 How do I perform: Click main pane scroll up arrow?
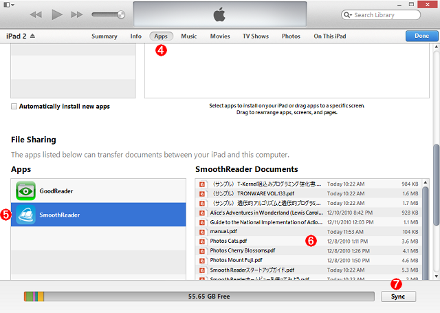[436, 47]
